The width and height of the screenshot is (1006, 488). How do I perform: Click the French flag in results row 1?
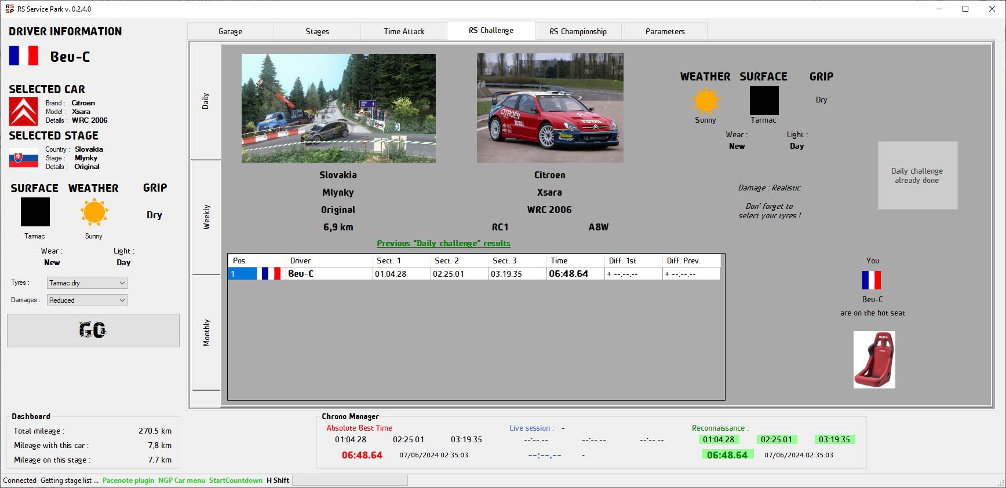271,274
